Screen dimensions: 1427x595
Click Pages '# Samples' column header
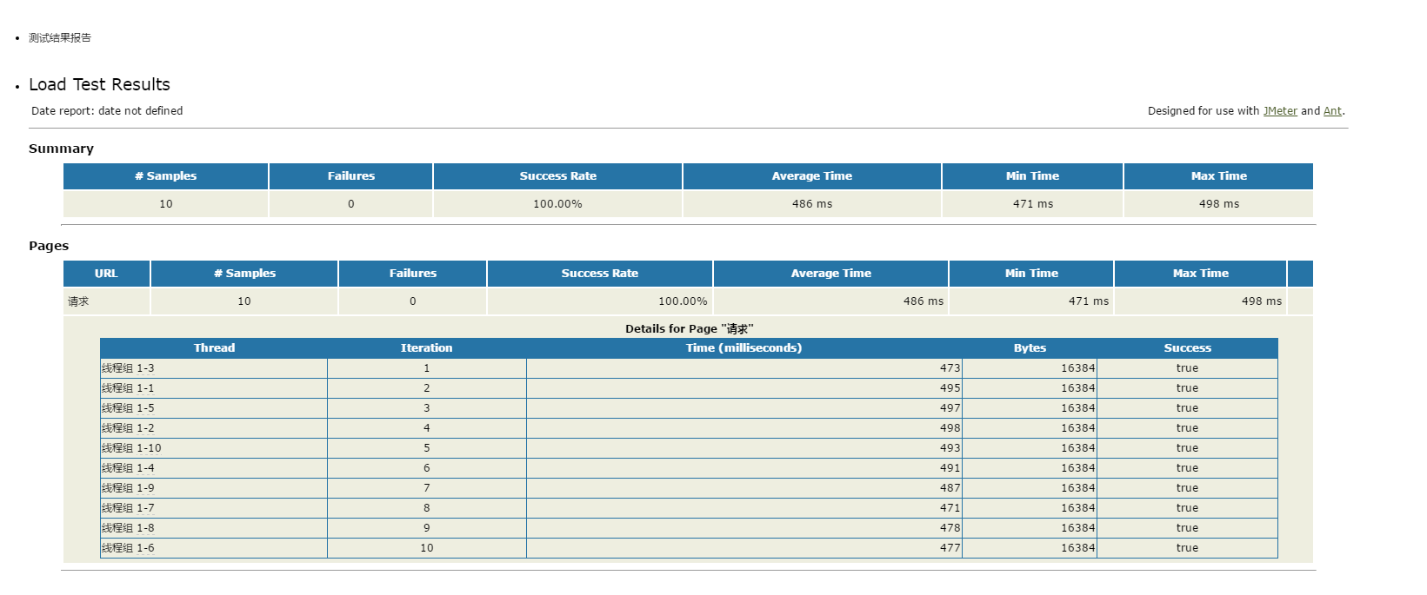pyautogui.click(x=244, y=274)
